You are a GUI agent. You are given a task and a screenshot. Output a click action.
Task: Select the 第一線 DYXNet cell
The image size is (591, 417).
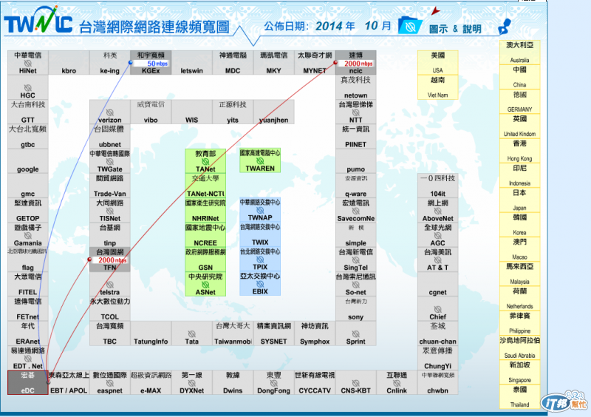pos(192,383)
